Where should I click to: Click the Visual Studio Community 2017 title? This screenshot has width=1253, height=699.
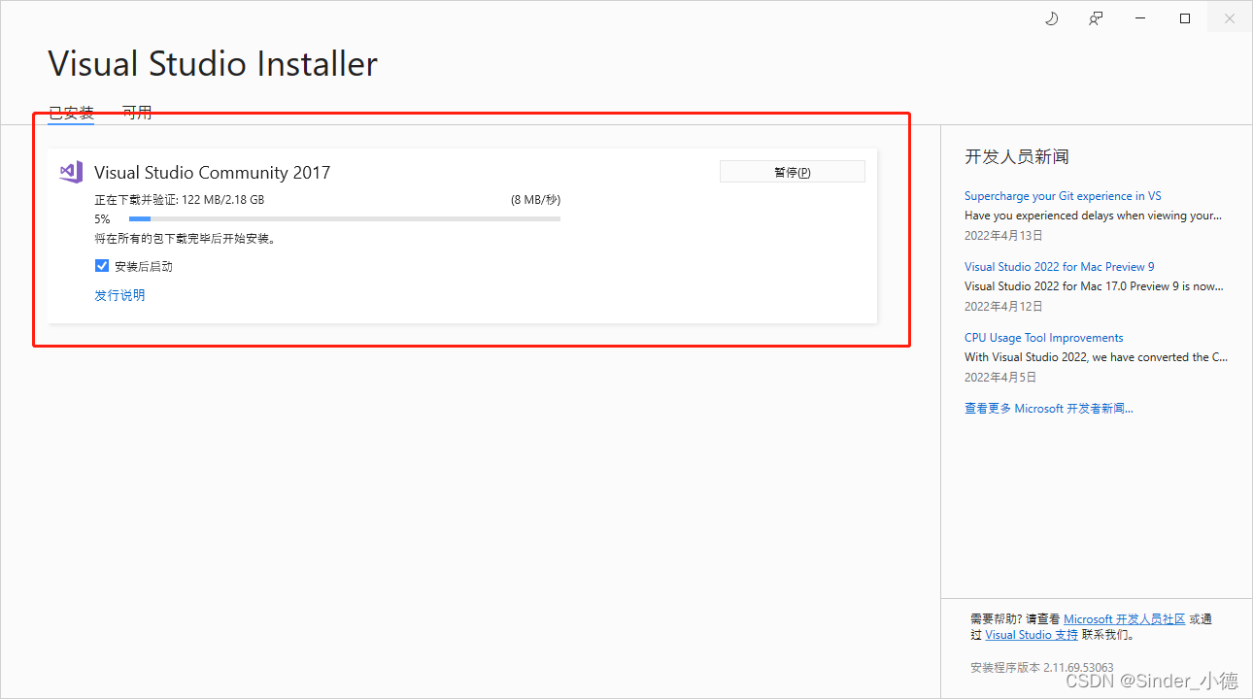(213, 173)
